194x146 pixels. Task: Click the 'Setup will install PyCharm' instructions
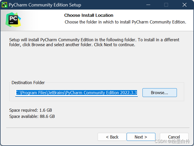point(94,42)
